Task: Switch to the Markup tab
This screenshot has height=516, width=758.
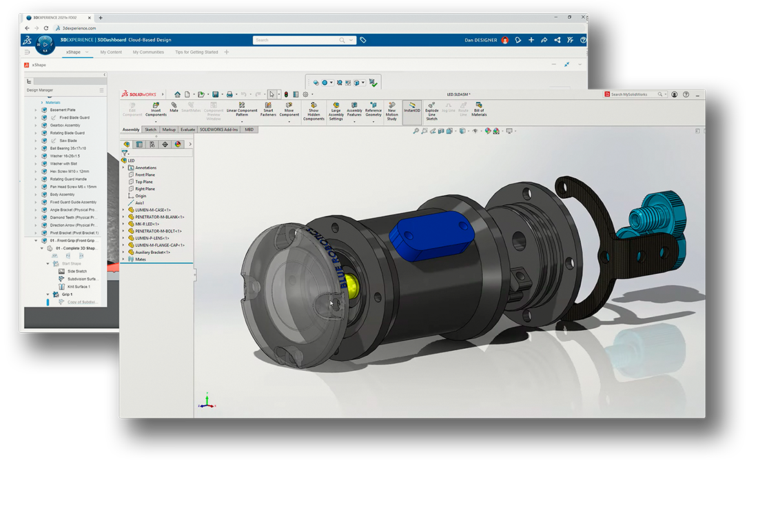Action: tap(170, 130)
